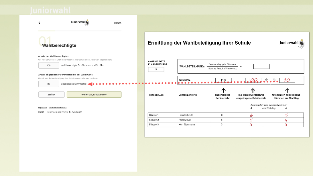Click the fraction denominator 'Summe Pers. im Wählerverz.'

[x=223, y=69]
